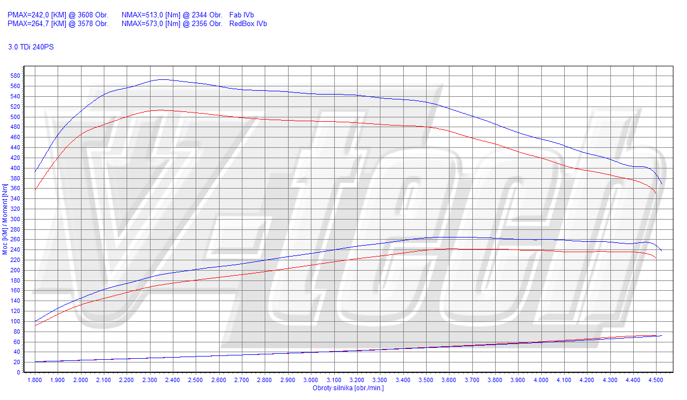
Task: Click the 300 label on y-axis
Action: tap(15, 220)
